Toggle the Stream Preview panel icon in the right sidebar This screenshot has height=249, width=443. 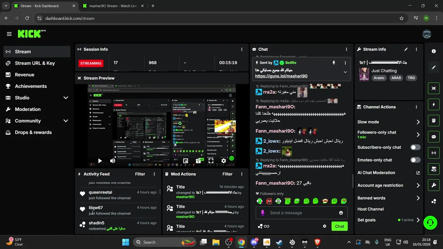pyautogui.click(x=434, y=88)
